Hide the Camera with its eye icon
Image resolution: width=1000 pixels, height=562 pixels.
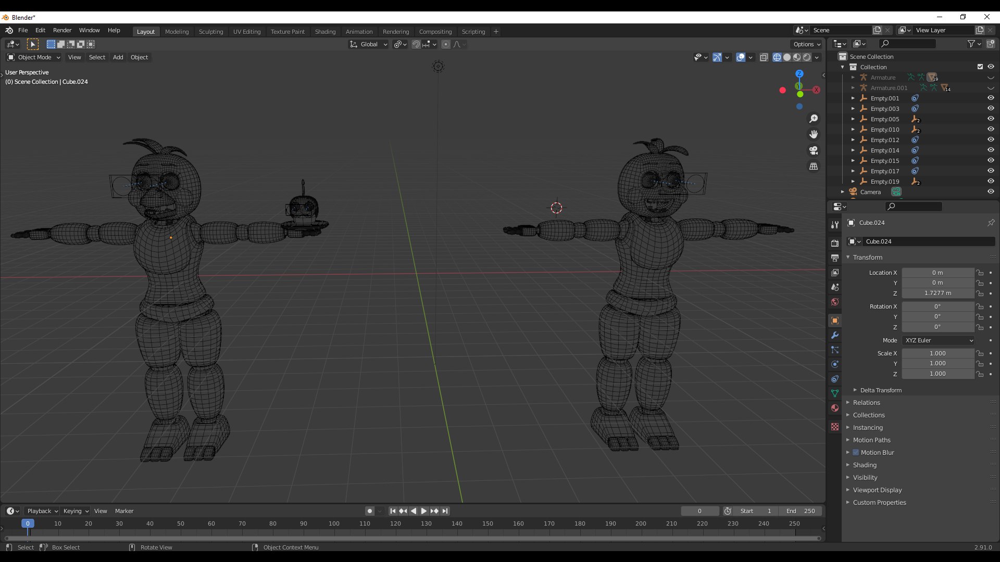[x=991, y=191]
